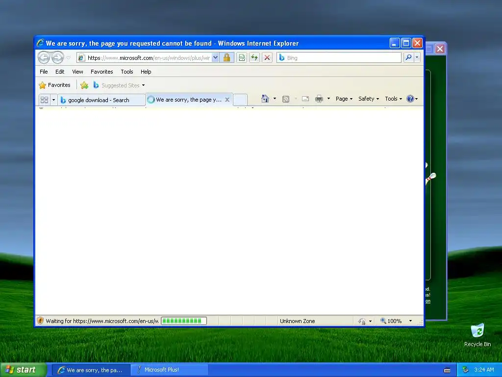
Task: Open the Tools menu in menu bar
Action: (127, 72)
